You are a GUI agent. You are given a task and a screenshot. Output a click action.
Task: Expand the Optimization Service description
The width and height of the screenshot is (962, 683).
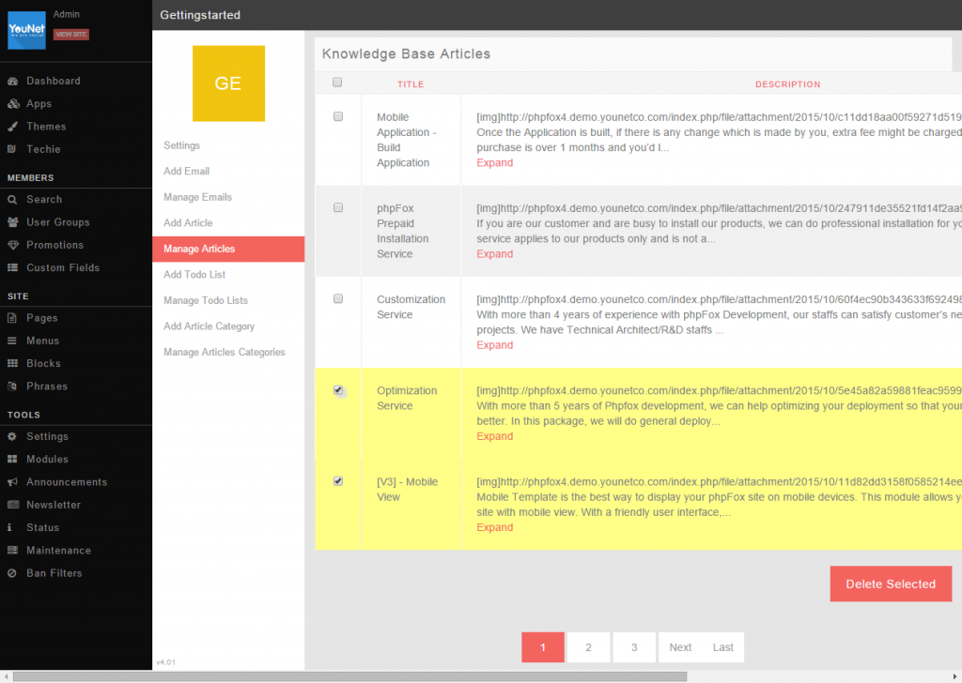tap(494, 437)
